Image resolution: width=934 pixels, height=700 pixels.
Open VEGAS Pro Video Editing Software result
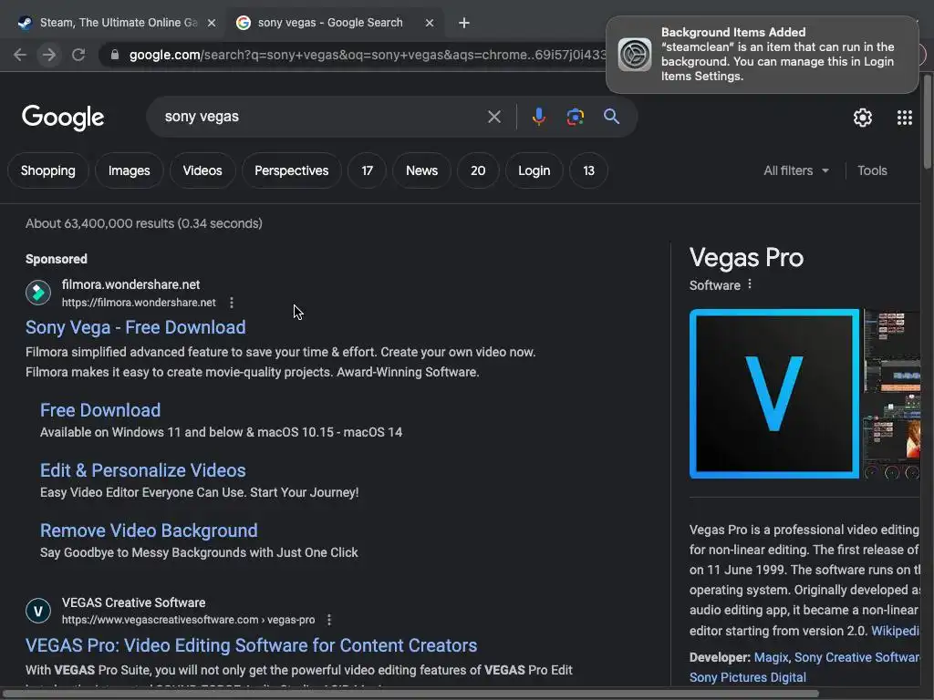pos(252,645)
